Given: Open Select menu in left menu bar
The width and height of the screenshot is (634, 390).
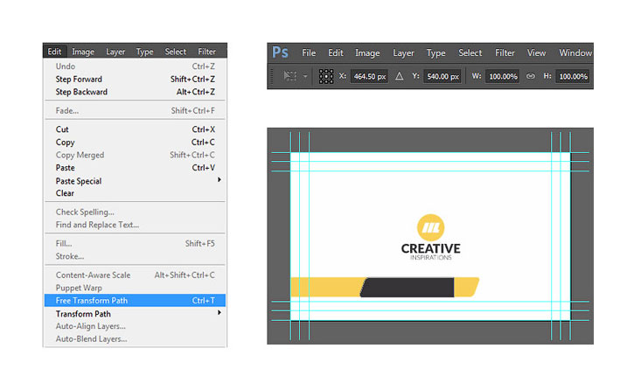Looking at the screenshot, I should point(175,52).
